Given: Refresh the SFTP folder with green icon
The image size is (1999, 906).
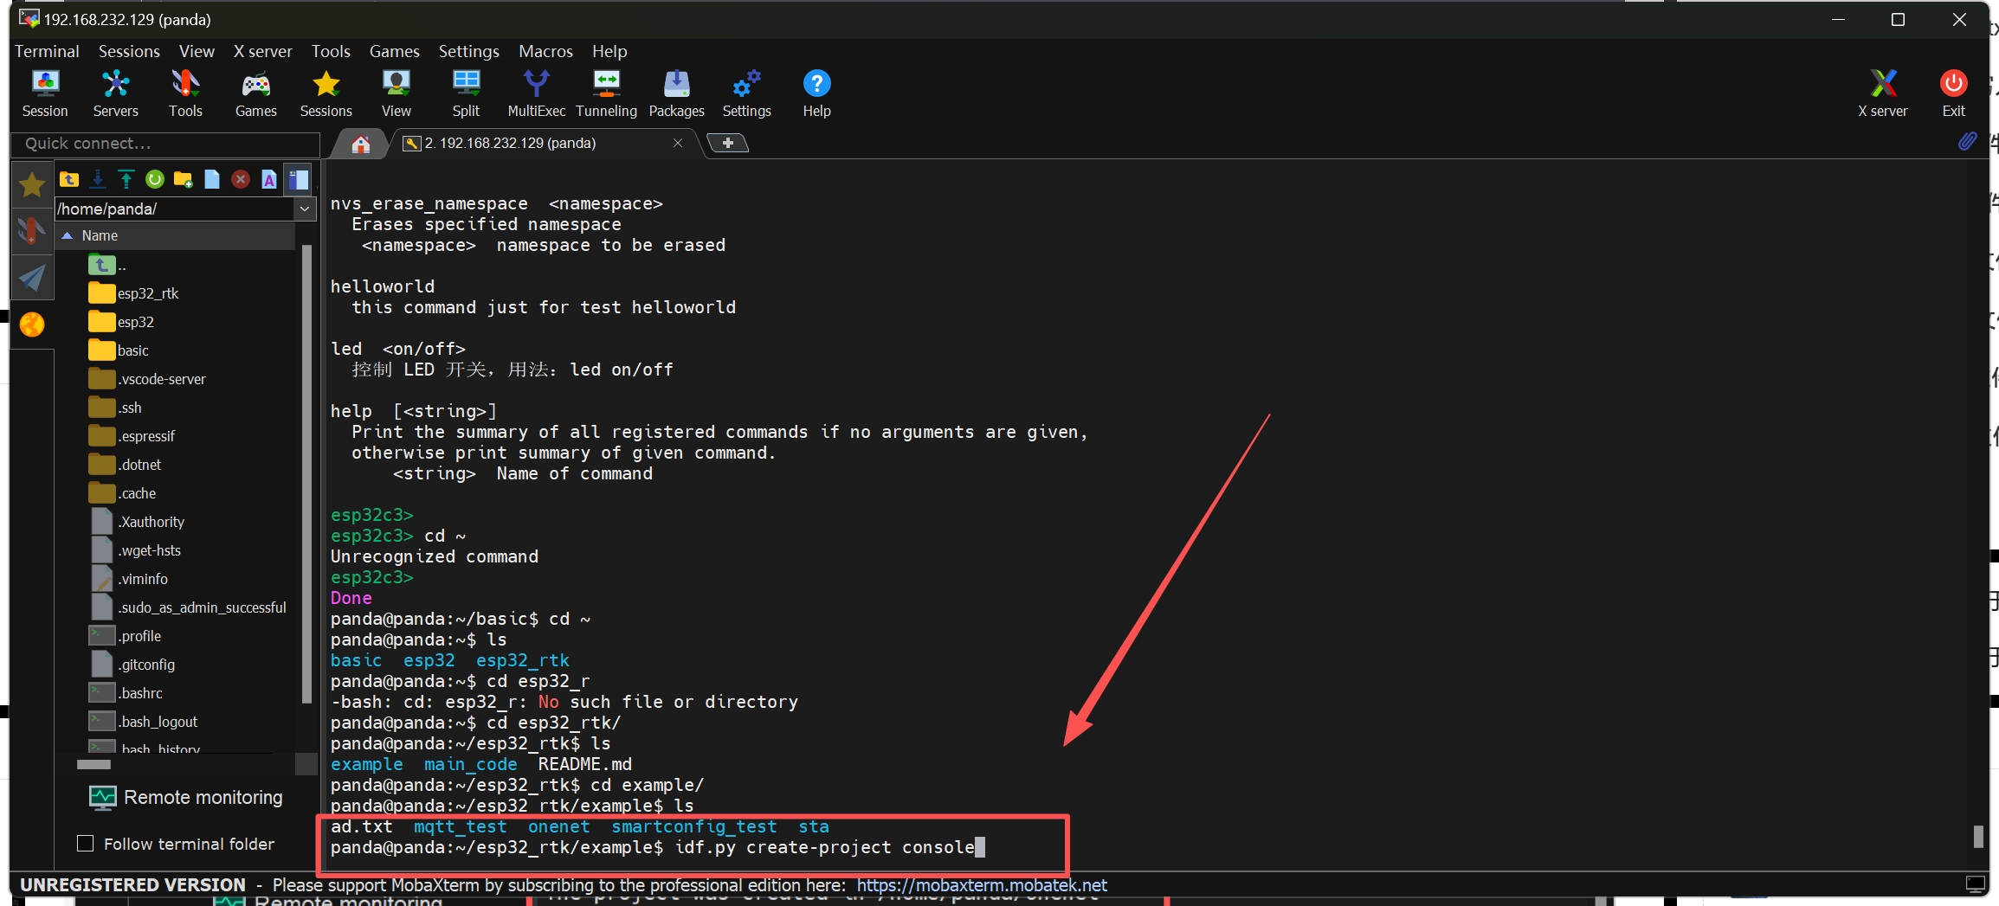Looking at the screenshot, I should click(155, 179).
